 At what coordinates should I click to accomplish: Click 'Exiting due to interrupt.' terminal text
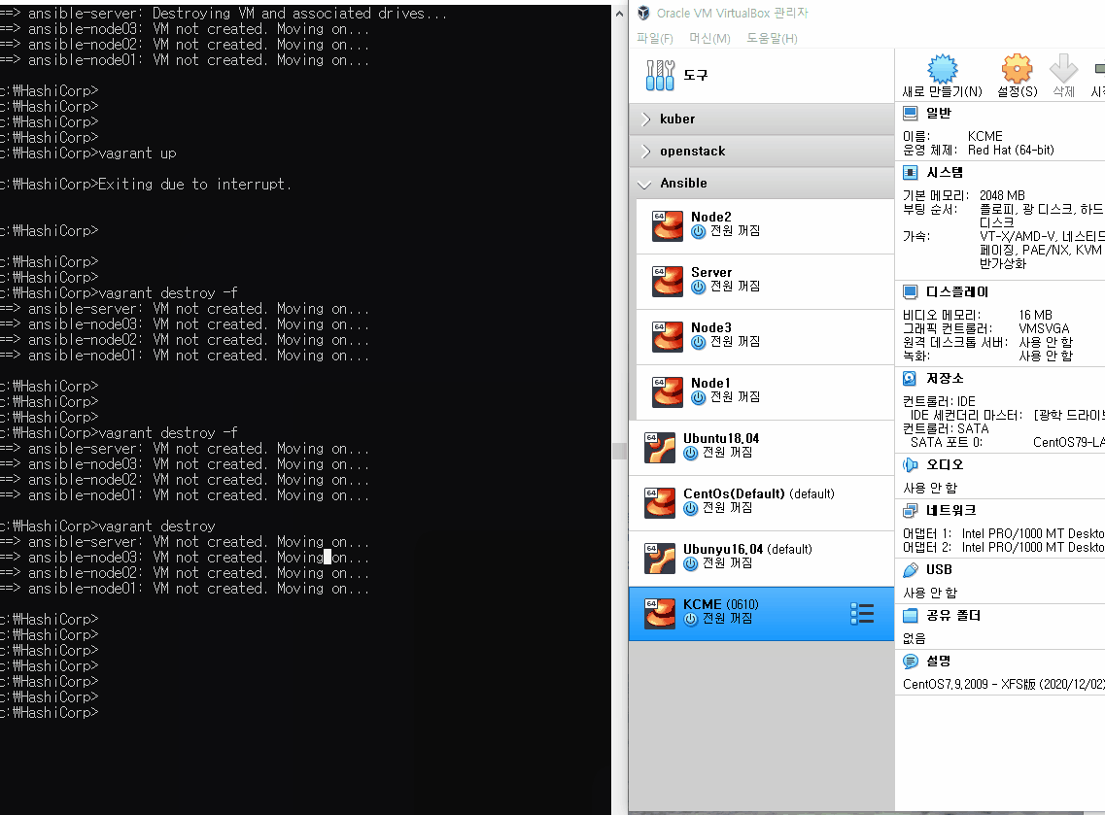point(193,185)
